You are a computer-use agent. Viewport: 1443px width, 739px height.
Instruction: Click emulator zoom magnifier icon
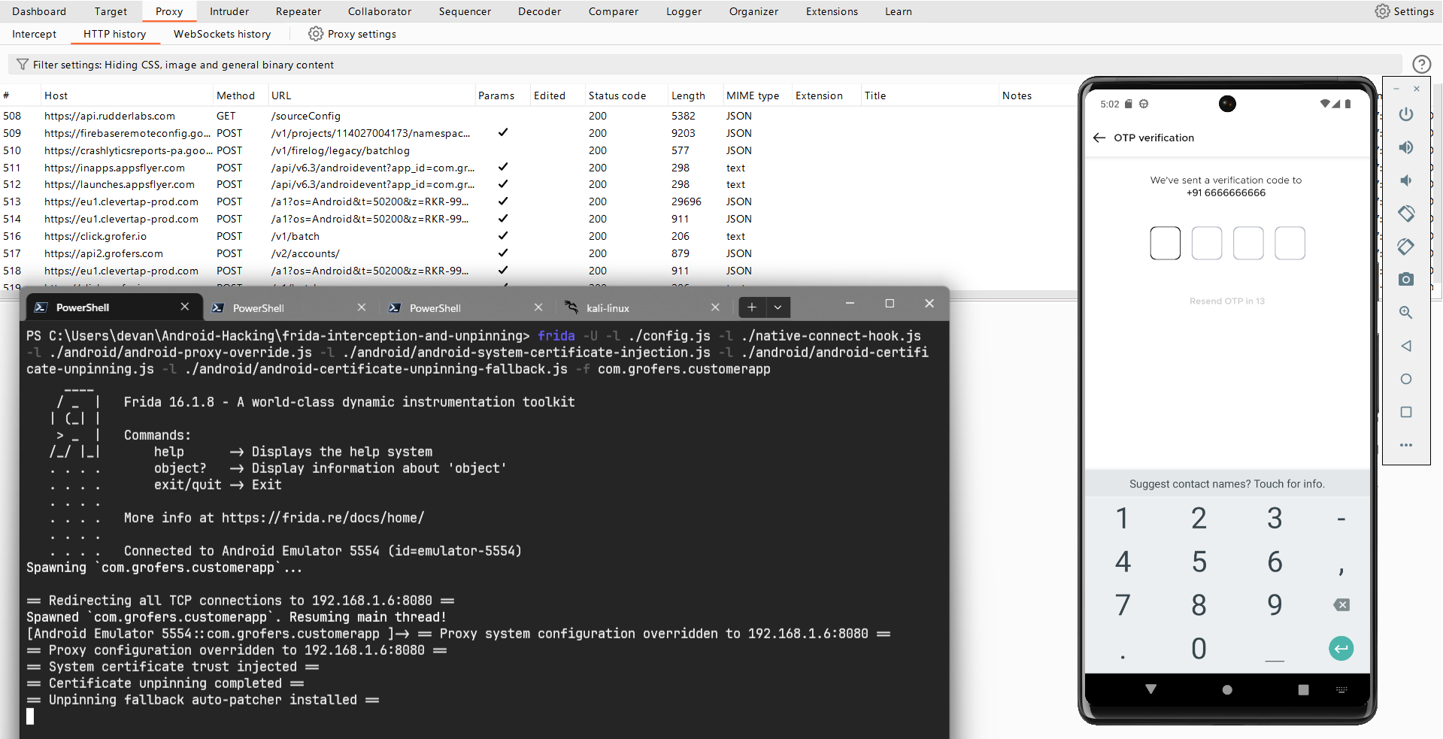point(1405,313)
